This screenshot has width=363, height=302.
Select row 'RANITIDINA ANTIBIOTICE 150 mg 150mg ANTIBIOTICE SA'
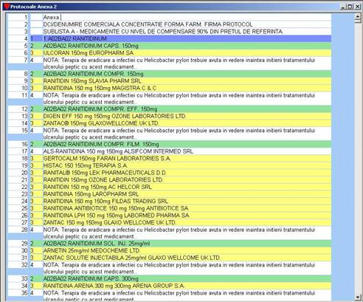187,208
